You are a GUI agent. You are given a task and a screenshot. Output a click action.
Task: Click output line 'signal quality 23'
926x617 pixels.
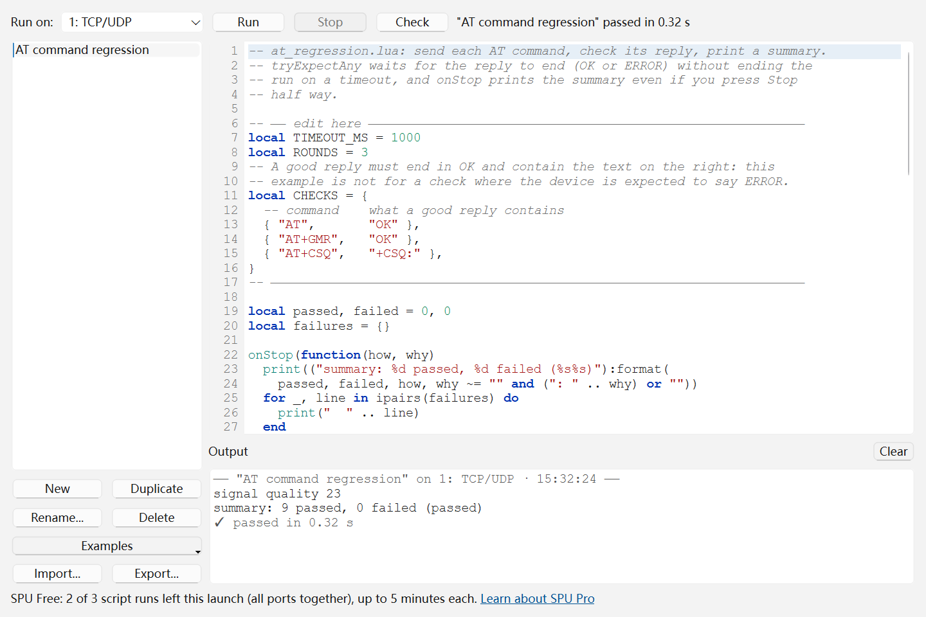[277, 494]
